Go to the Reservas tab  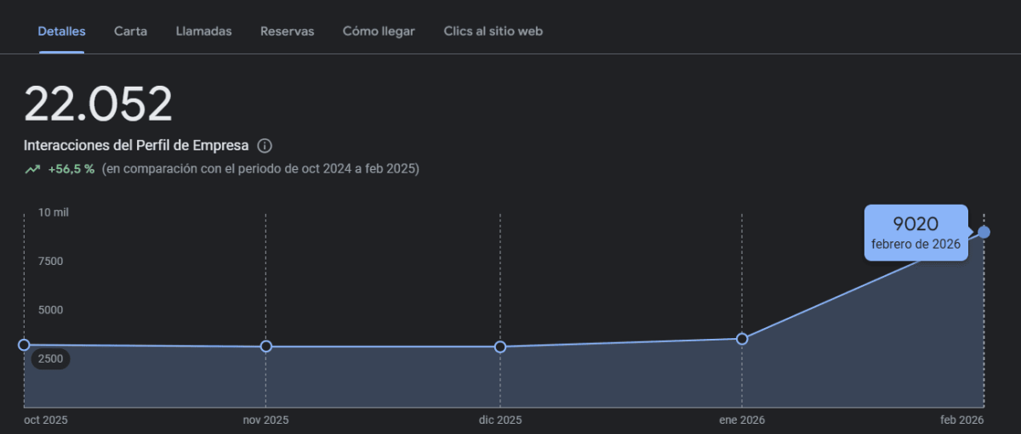point(287,31)
